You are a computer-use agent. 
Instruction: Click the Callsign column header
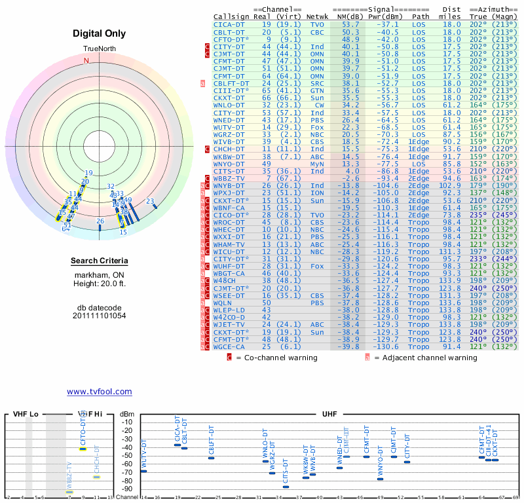[231, 16]
